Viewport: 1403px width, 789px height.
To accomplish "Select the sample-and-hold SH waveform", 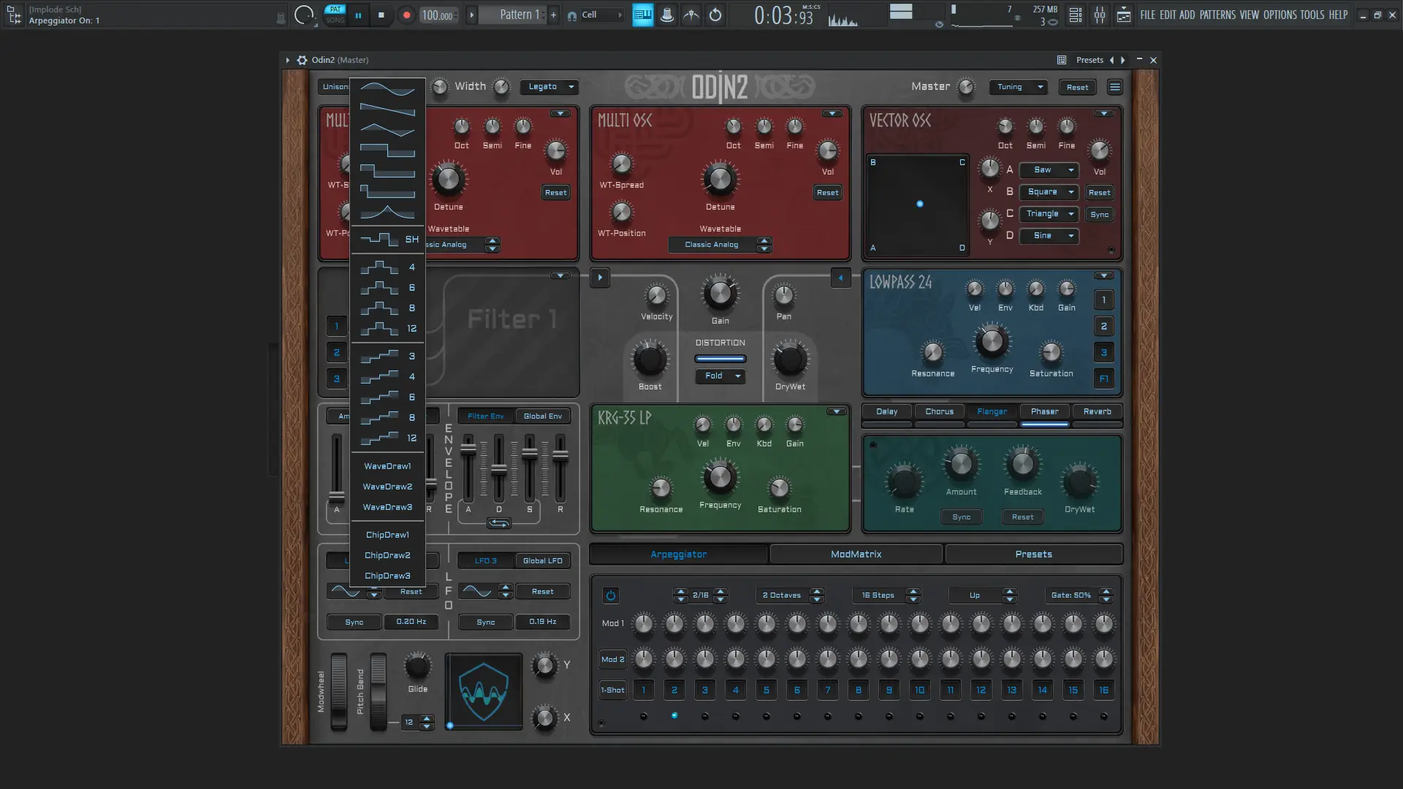I will click(388, 239).
